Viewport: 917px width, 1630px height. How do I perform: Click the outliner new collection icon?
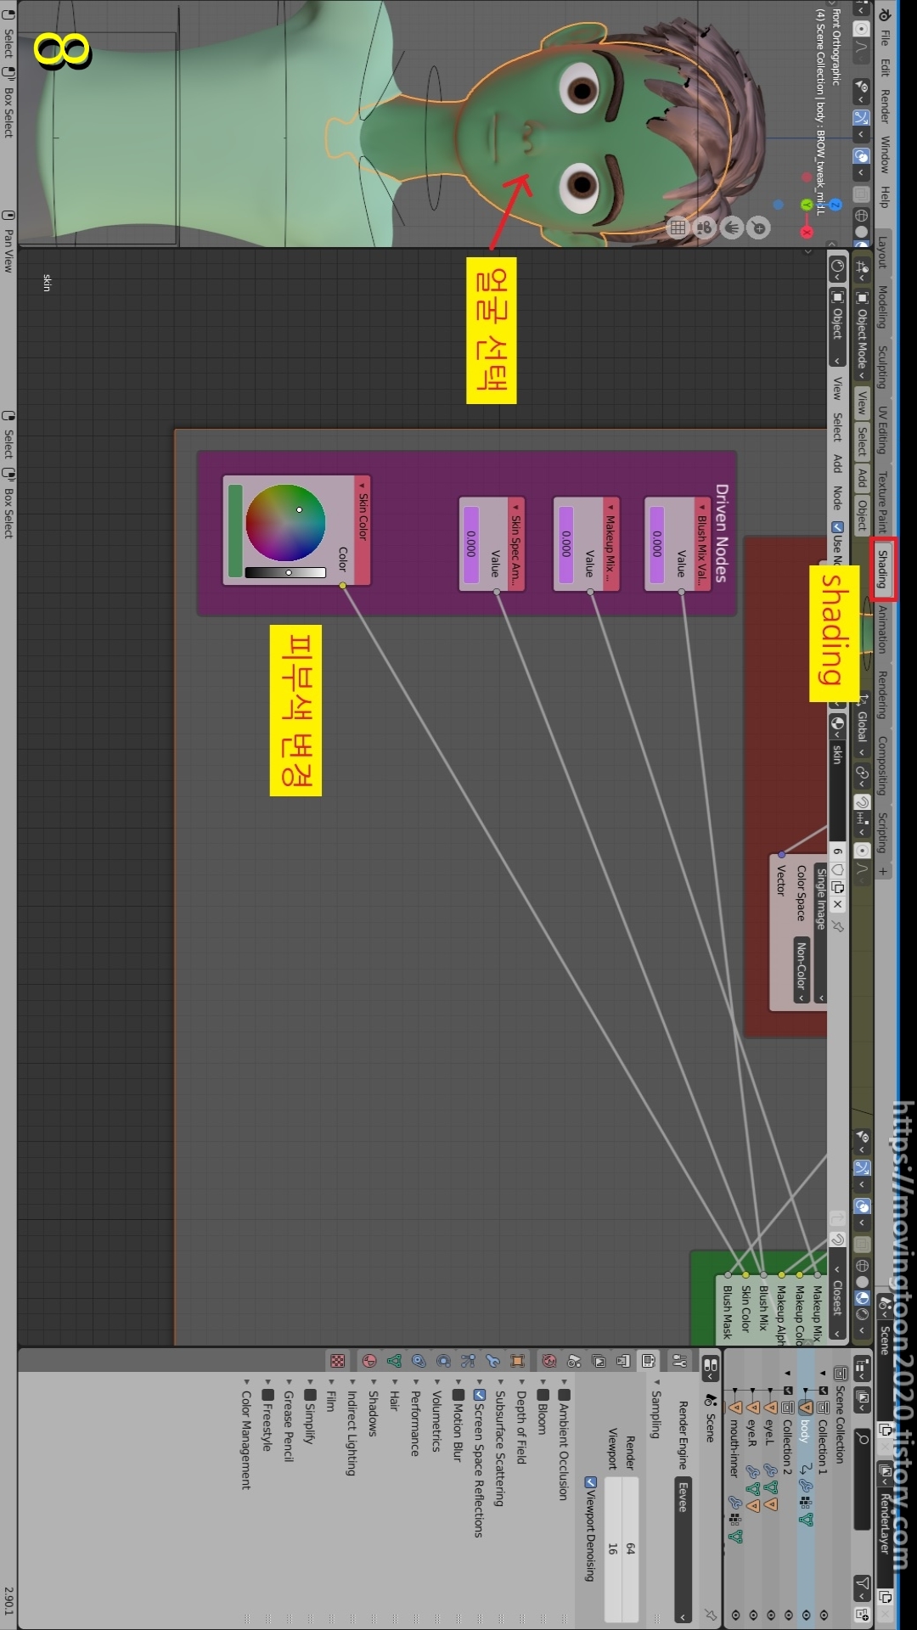862,1613
